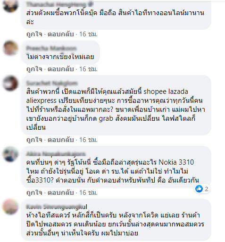
Task: Click the 16 ชม. timestamp under the Nokia comment
Action: click(88, 192)
